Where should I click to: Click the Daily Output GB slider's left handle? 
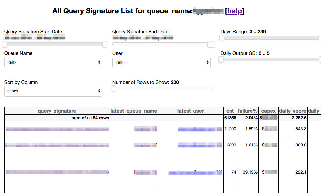coord(221,60)
